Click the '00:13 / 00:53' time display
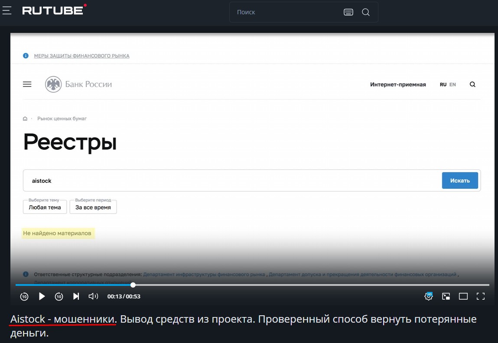Image resolution: width=498 pixels, height=343 pixels. 124,296
